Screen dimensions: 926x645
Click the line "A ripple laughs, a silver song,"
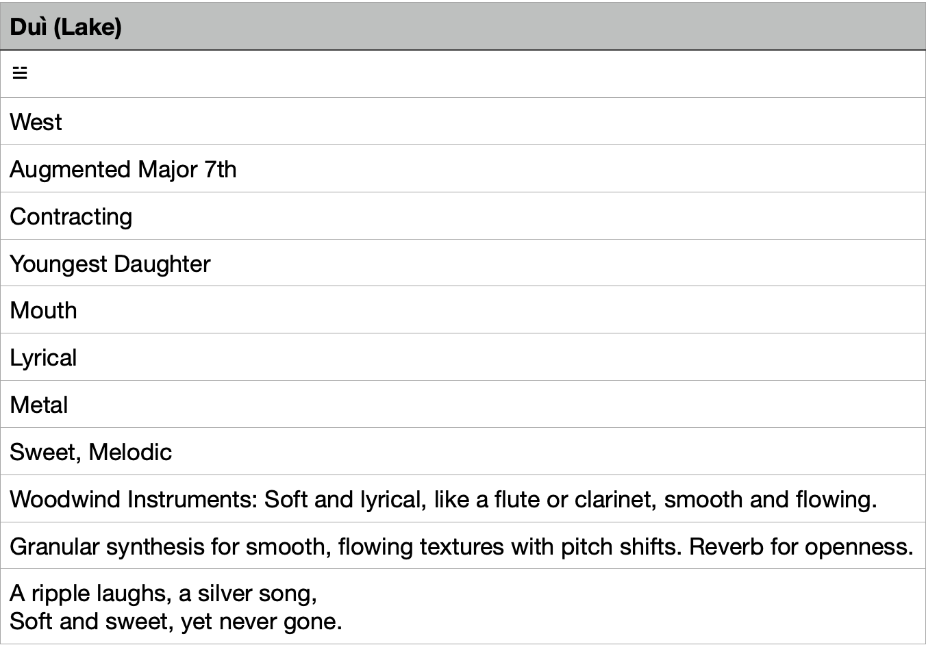point(163,593)
